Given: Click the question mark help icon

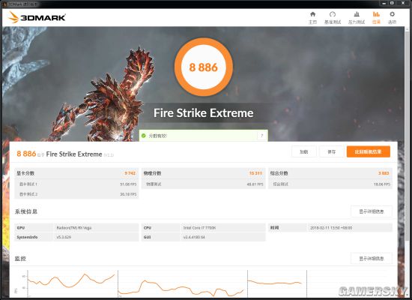Looking at the screenshot, I should [x=262, y=136].
